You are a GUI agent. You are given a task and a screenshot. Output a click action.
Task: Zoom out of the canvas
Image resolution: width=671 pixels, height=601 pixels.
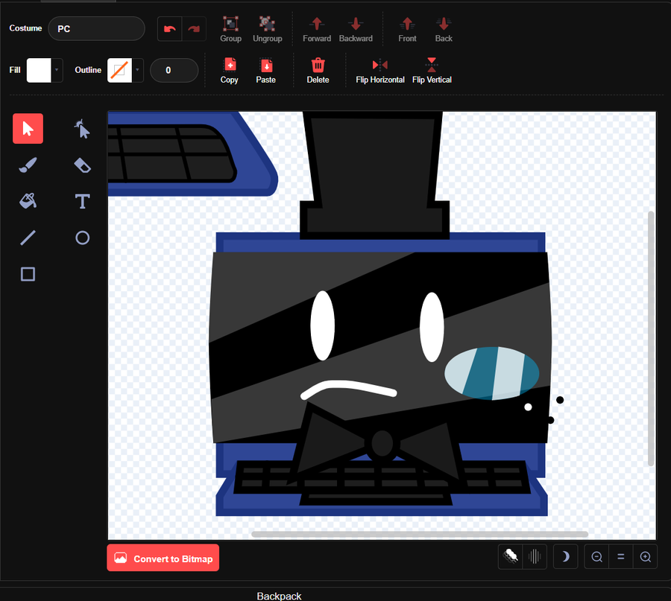tap(596, 556)
